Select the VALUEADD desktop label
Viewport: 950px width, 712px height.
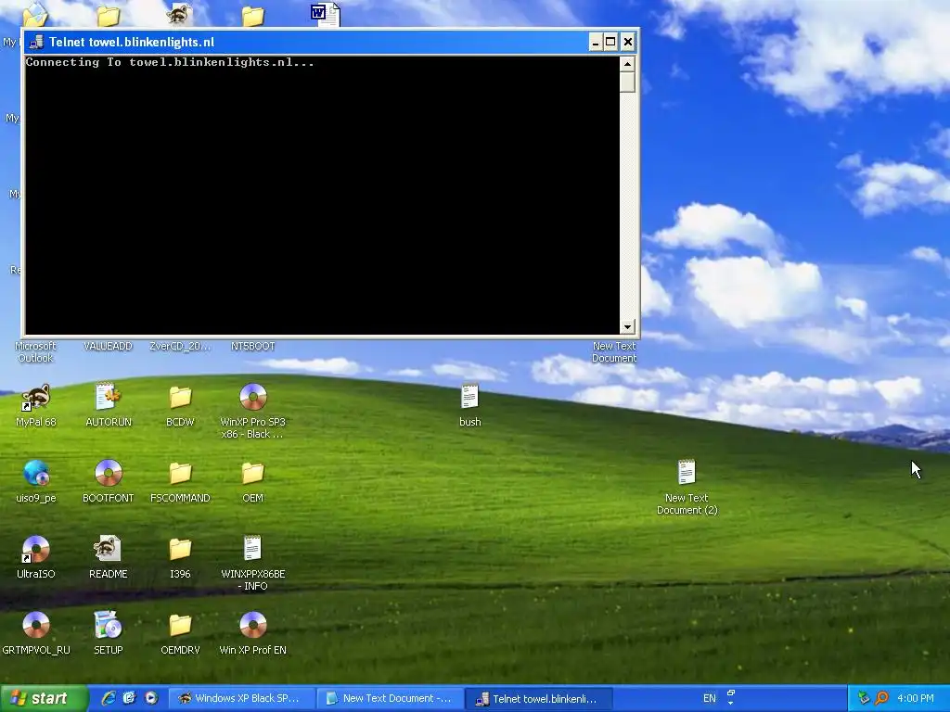pos(108,347)
